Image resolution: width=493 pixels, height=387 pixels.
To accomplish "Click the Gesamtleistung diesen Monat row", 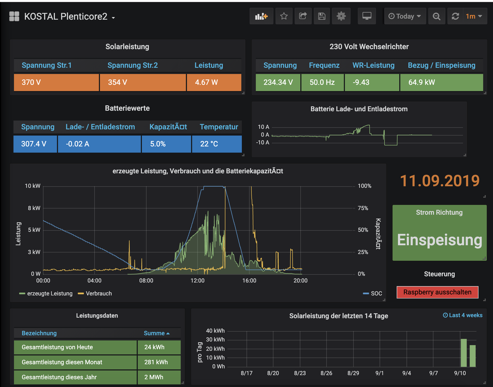I will [x=97, y=362].
